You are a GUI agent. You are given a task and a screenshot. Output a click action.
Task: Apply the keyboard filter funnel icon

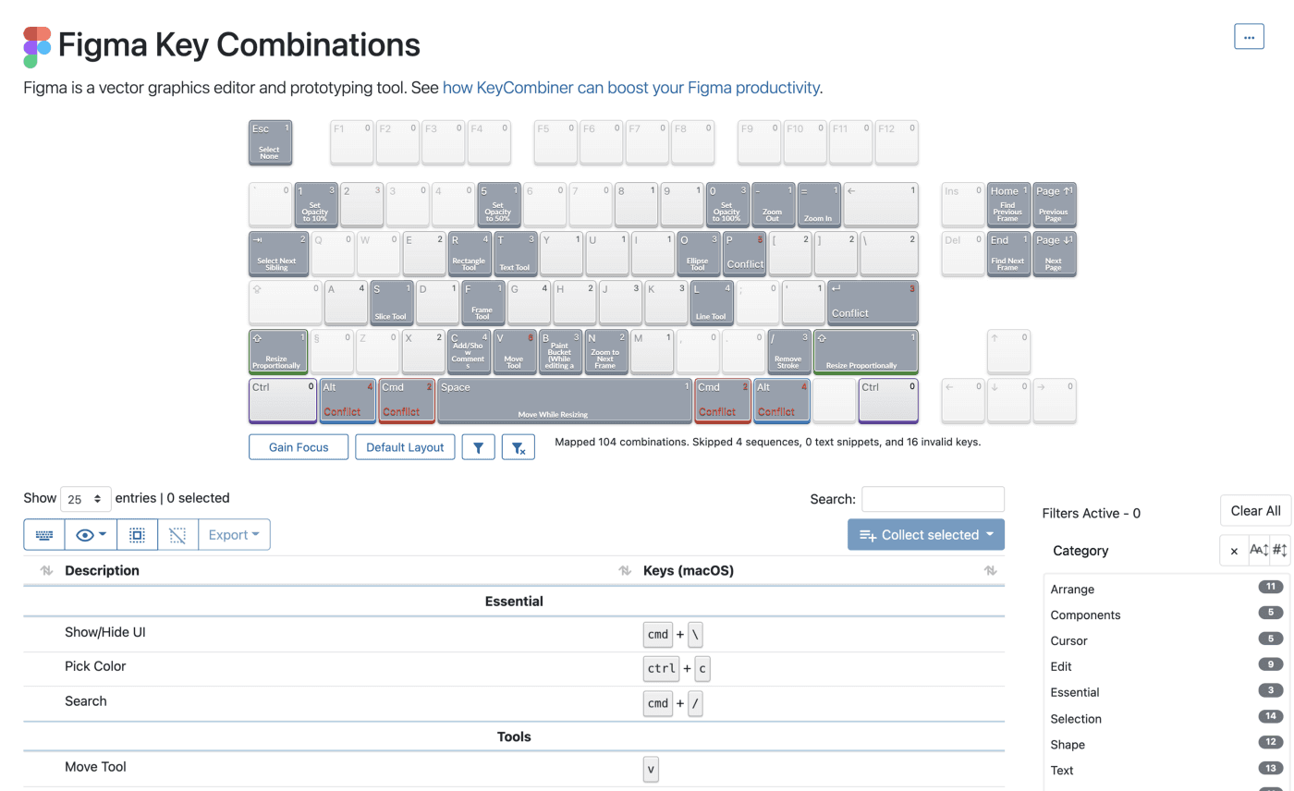pyautogui.click(x=479, y=447)
